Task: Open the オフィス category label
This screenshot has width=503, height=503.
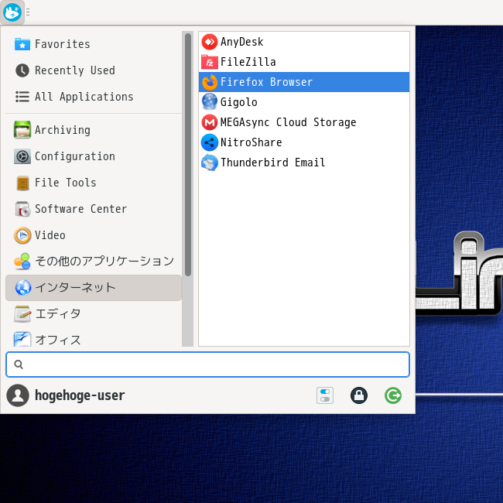Action: tap(58, 340)
